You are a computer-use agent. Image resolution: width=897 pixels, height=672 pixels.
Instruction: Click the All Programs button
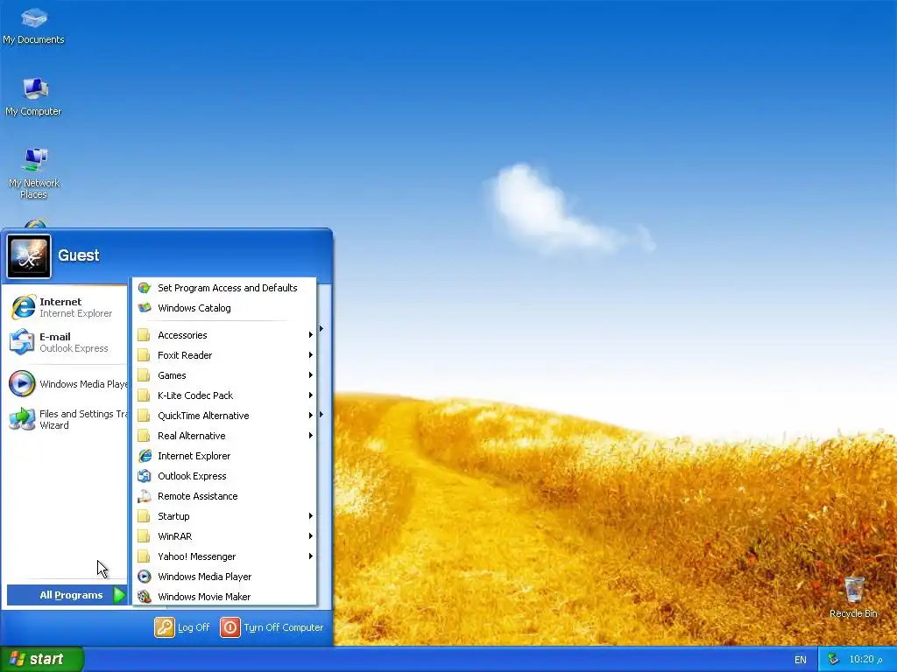point(67,595)
